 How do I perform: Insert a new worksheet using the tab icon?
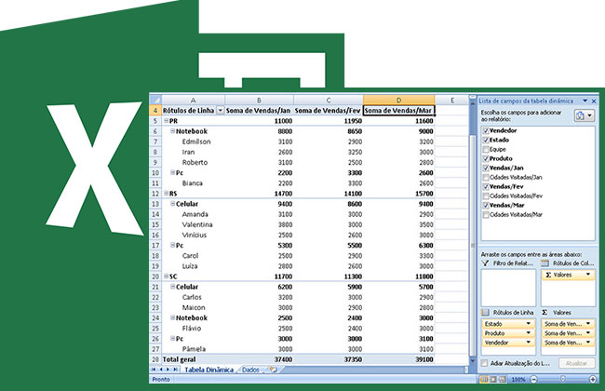point(273,370)
